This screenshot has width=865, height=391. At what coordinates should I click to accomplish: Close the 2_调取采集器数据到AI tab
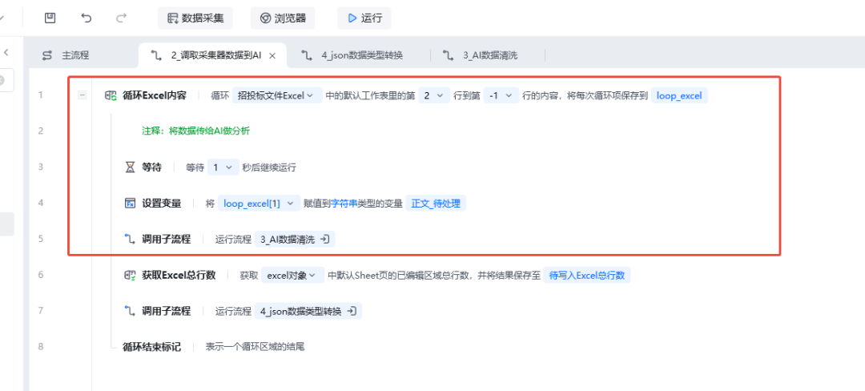pos(272,55)
